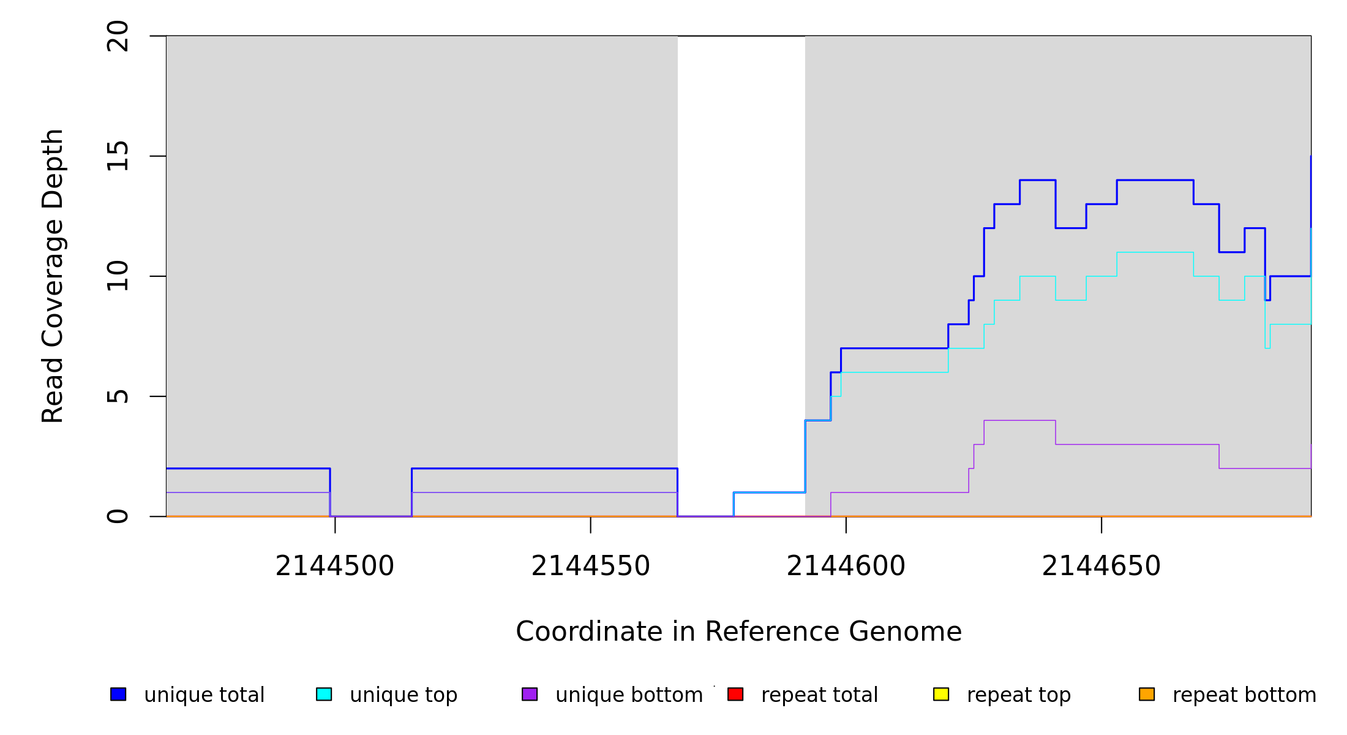
Task: Select the 'repeat bottom' legend label
Action: 1244,695
